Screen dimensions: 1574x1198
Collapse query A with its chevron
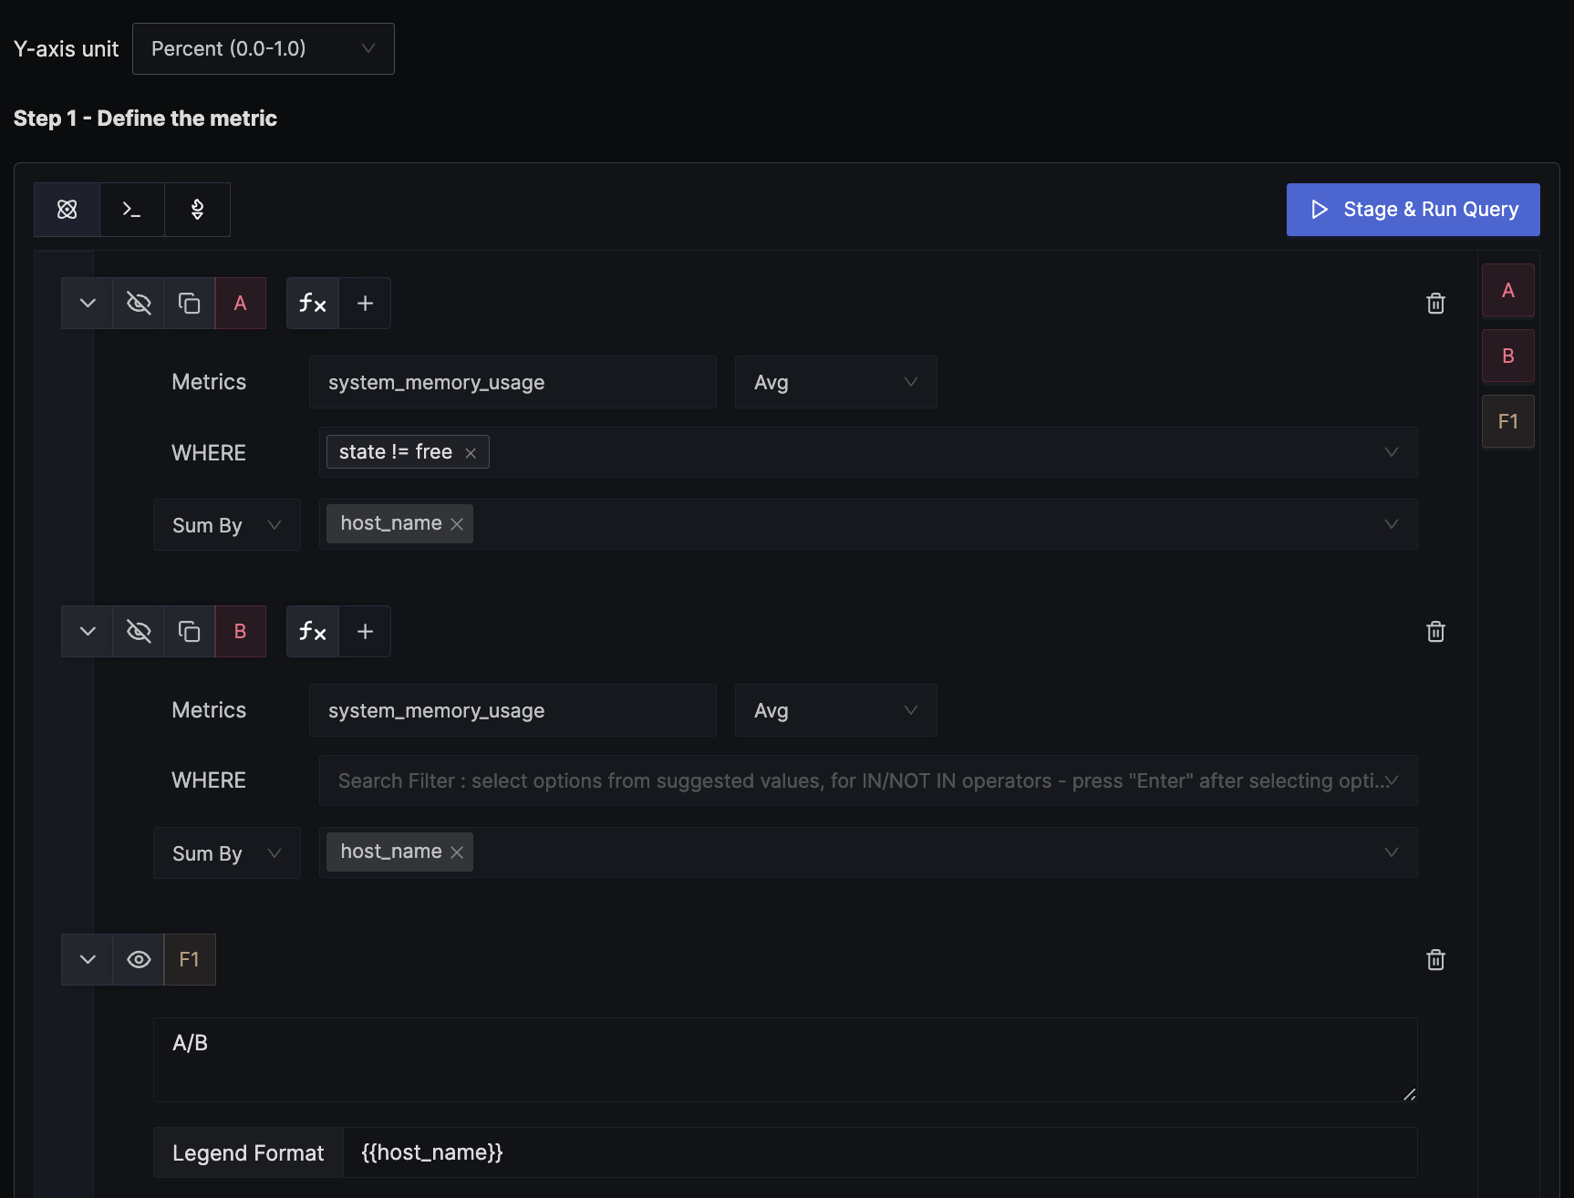tap(88, 304)
